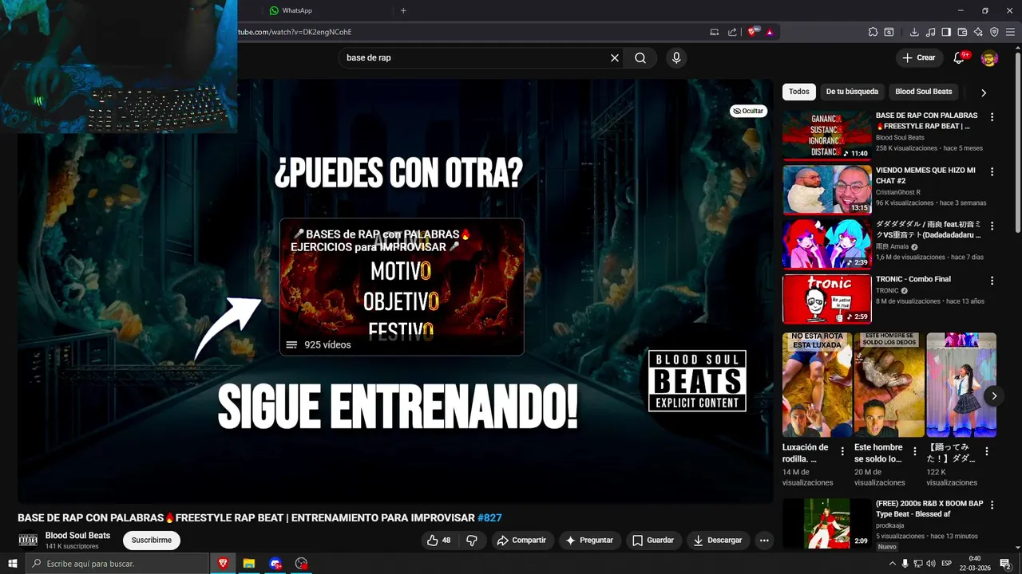Click the Crear create button

click(919, 57)
